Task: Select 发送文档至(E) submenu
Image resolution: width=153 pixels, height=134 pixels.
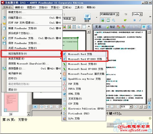Action: tap(32, 59)
